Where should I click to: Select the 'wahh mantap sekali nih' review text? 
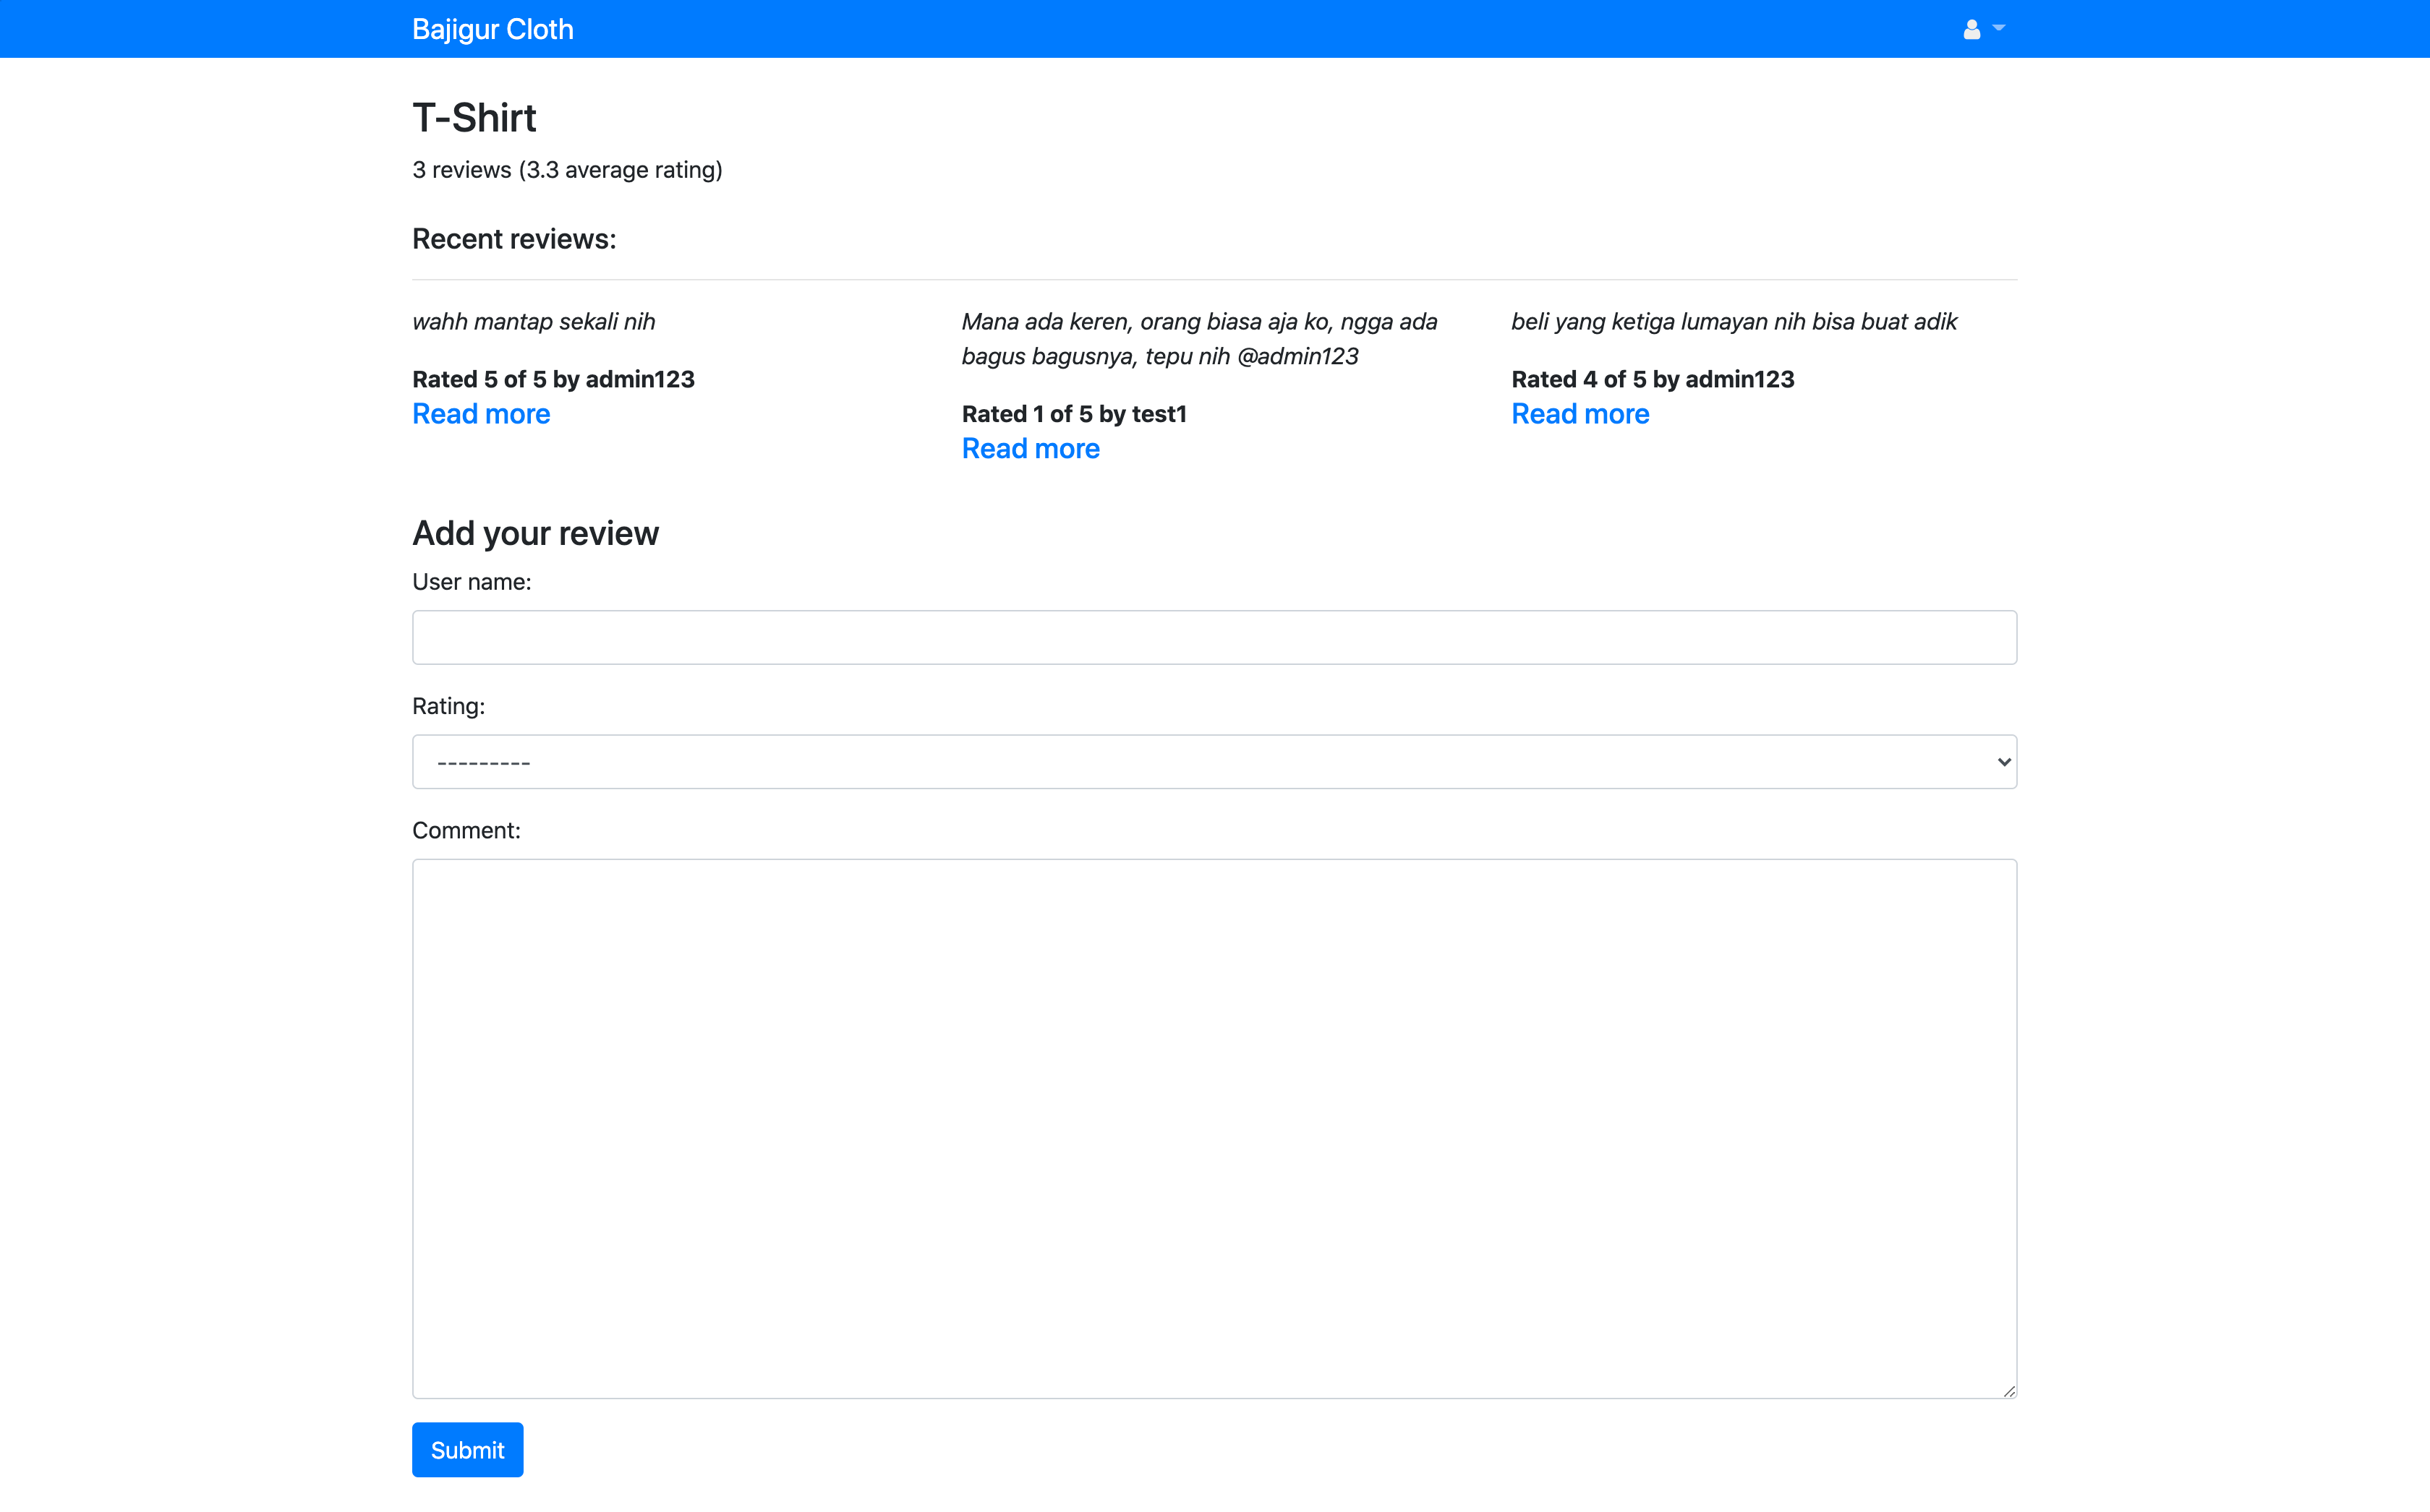pos(533,322)
